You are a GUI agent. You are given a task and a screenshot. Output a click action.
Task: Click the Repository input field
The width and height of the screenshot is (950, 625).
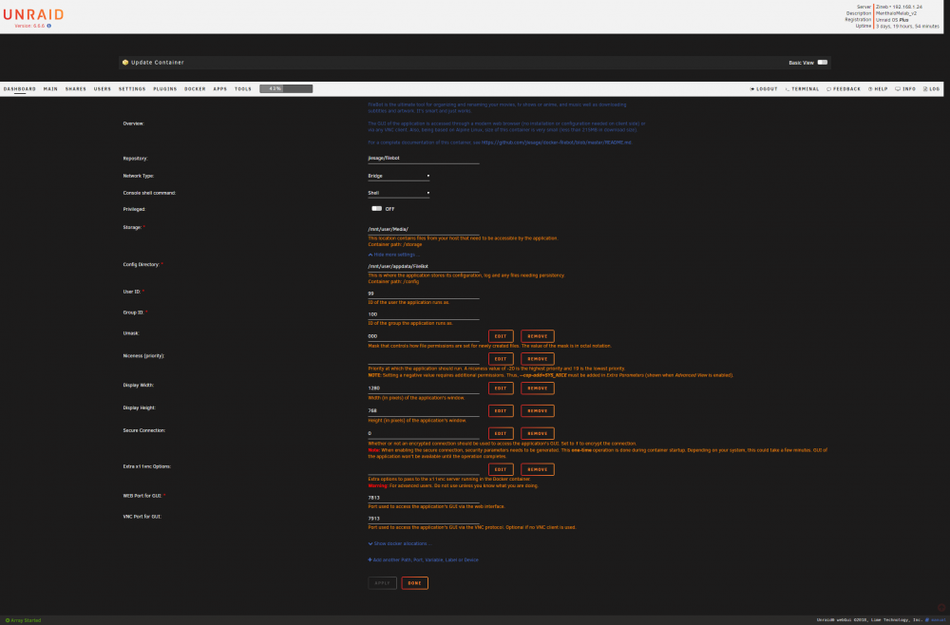coord(424,158)
